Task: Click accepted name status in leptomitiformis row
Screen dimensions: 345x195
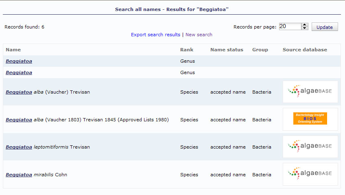Action: (x=228, y=147)
